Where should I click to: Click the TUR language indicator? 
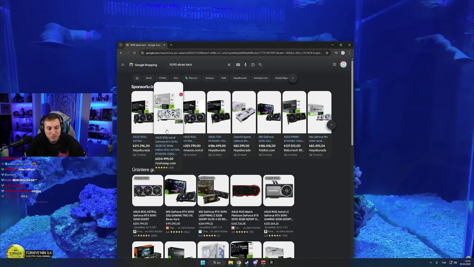tap(444, 263)
